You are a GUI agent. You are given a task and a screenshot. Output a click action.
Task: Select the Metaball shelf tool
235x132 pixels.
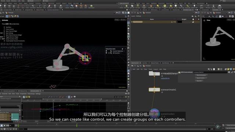(72, 6)
